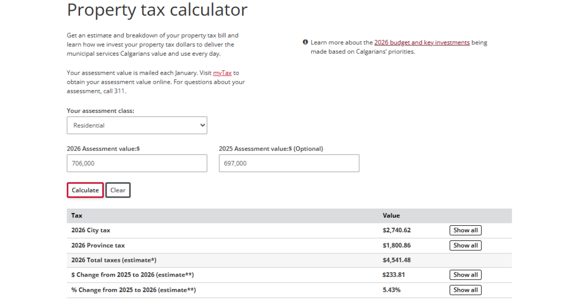Click the Your assessment class label
Viewport: 571px width, 299px height.
pyautogui.click(x=100, y=110)
